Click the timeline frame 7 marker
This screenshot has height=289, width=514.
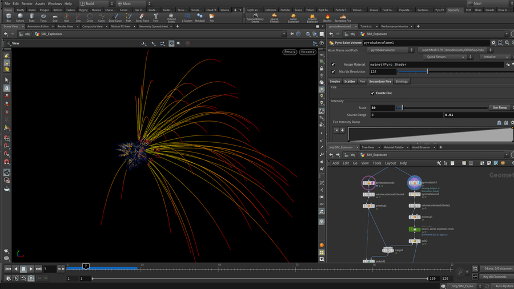pyautogui.click(x=86, y=266)
